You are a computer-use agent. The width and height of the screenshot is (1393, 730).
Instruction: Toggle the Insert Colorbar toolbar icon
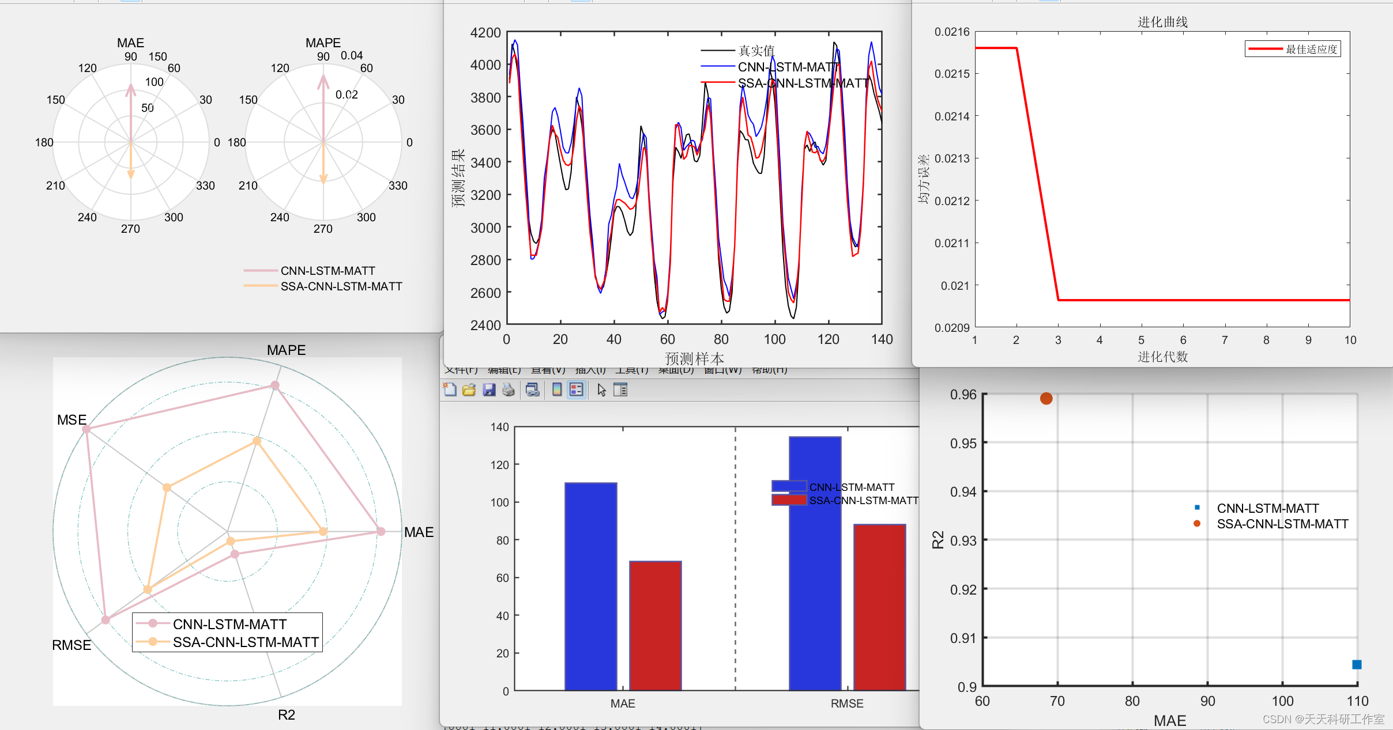557,390
